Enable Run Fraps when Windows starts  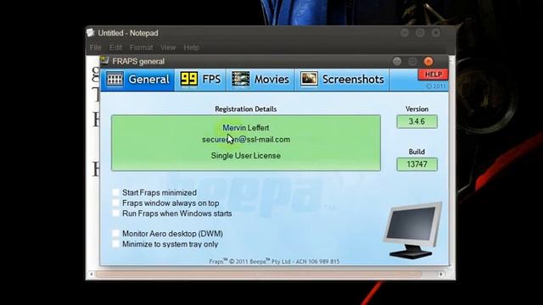[x=115, y=213]
